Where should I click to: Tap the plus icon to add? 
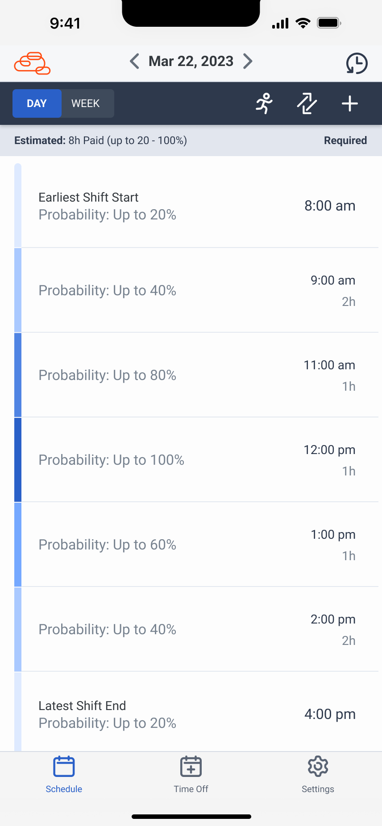(x=350, y=103)
